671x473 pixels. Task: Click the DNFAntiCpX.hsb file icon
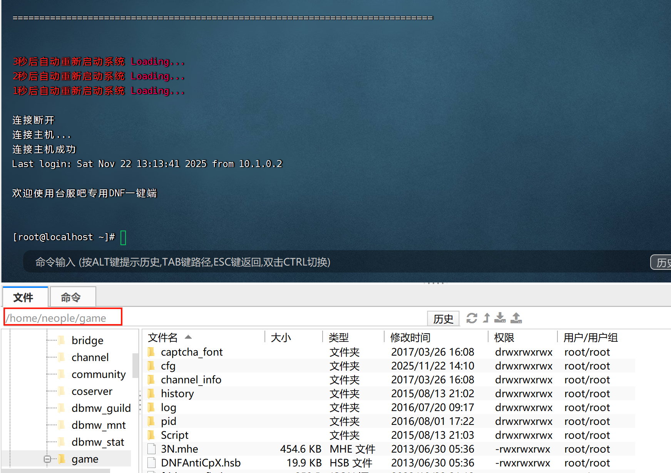point(152,463)
